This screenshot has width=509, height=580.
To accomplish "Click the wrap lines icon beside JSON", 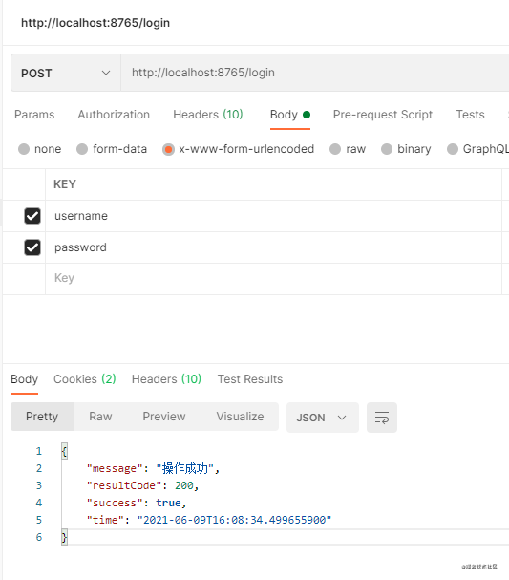I will click(x=382, y=418).
